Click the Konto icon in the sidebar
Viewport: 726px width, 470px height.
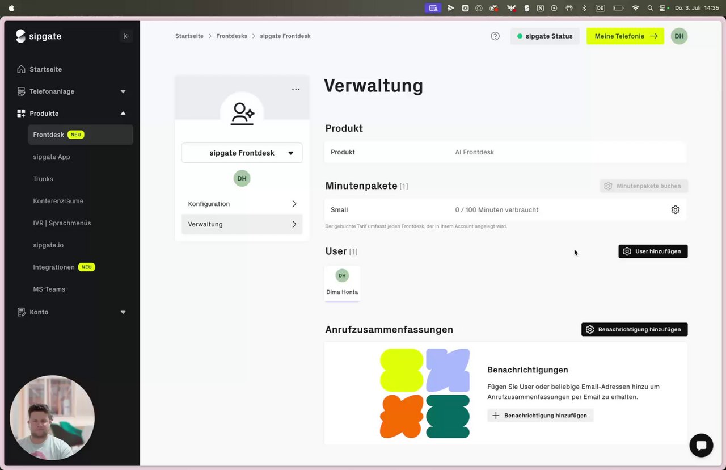(21, 312)
